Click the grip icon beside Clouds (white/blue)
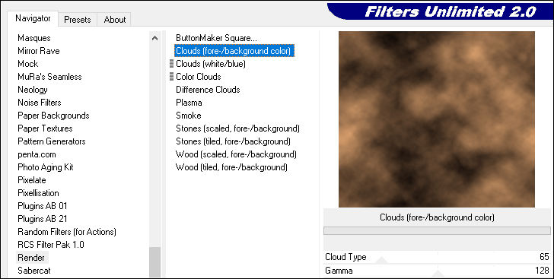This screenshot has height=279, width=554. (x=171, y=64)
